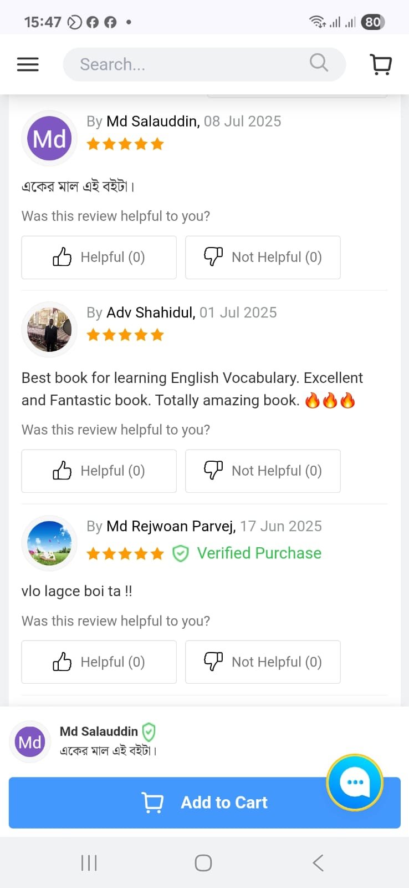This screenshot has height=888, width=409.
Task: Mark Md Salauddin's review as Helpful
Action: 99,258
